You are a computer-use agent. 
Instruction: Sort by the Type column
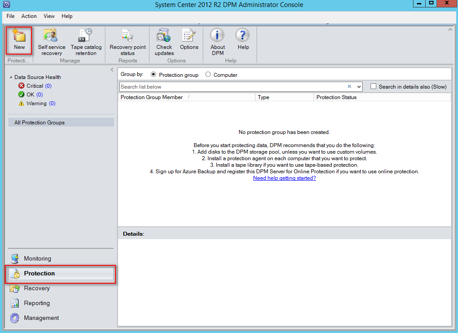285,97
